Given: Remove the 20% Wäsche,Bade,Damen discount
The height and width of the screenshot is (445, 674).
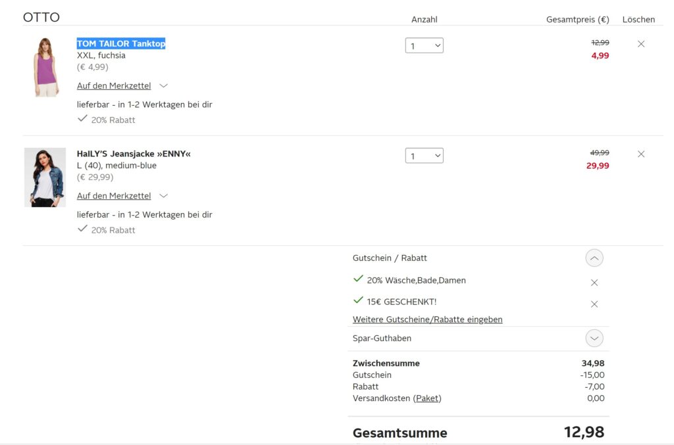Looking at the screenshot, I should [x=594, y=283].
